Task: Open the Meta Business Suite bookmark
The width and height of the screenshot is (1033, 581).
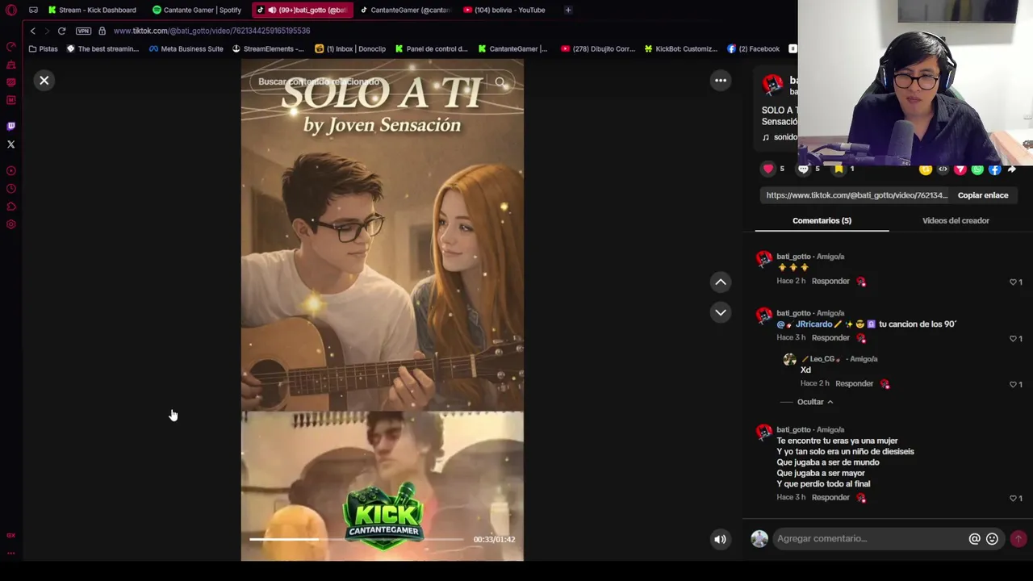Action: click(186, 48)
